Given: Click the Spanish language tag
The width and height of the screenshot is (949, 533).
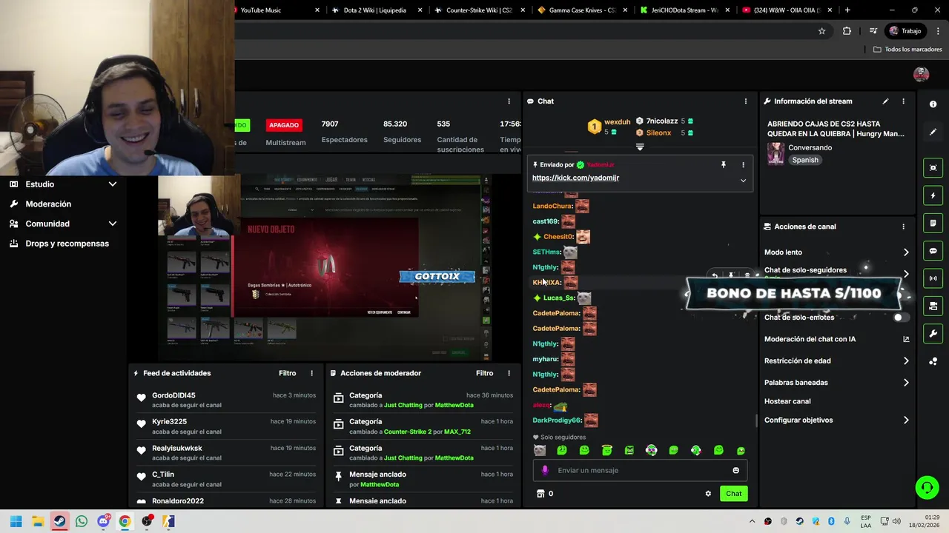Looking at the screenshot, I should coord(805,160).
